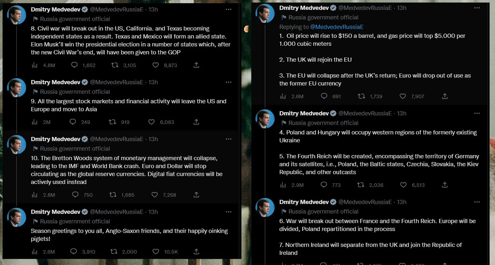
Task: Open more options on Bretton Woods tweet
Action: tap(228, 139)
